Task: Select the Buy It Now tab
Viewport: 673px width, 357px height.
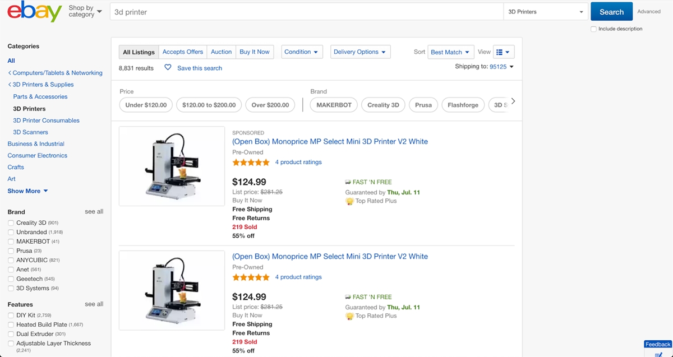Action: [254, 52]
